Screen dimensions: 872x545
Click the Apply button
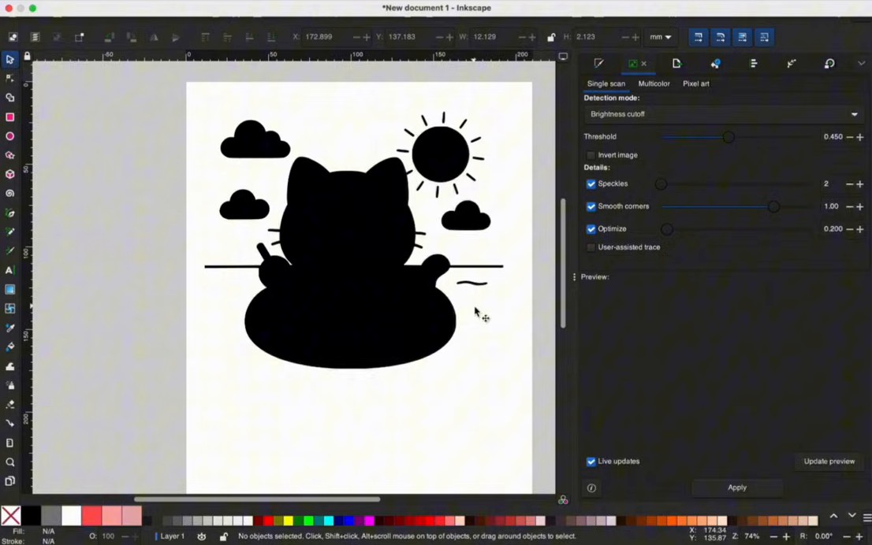pyautogui.click(x=737, y=488)
